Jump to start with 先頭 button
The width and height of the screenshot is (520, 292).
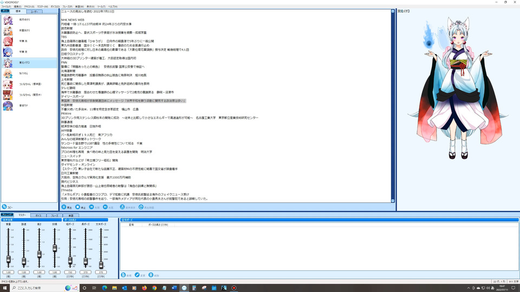pyautogui.click(x=94, y=207)
